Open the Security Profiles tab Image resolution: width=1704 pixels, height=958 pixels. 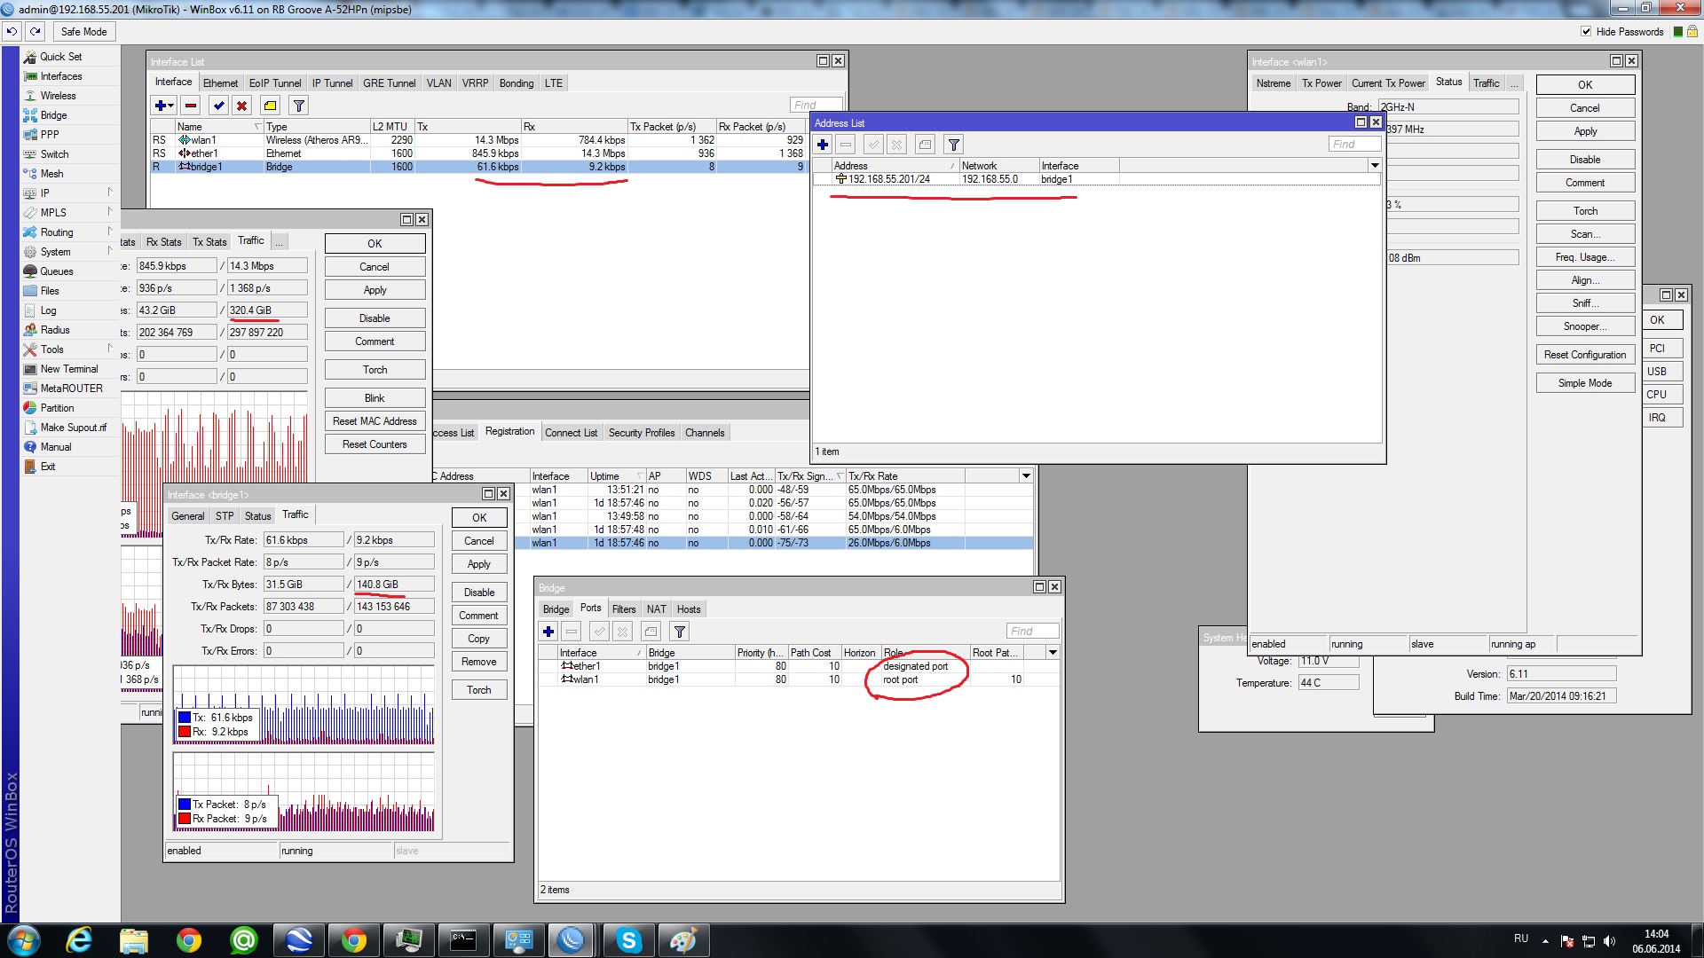pyautogui.click(x=642, y=432)
